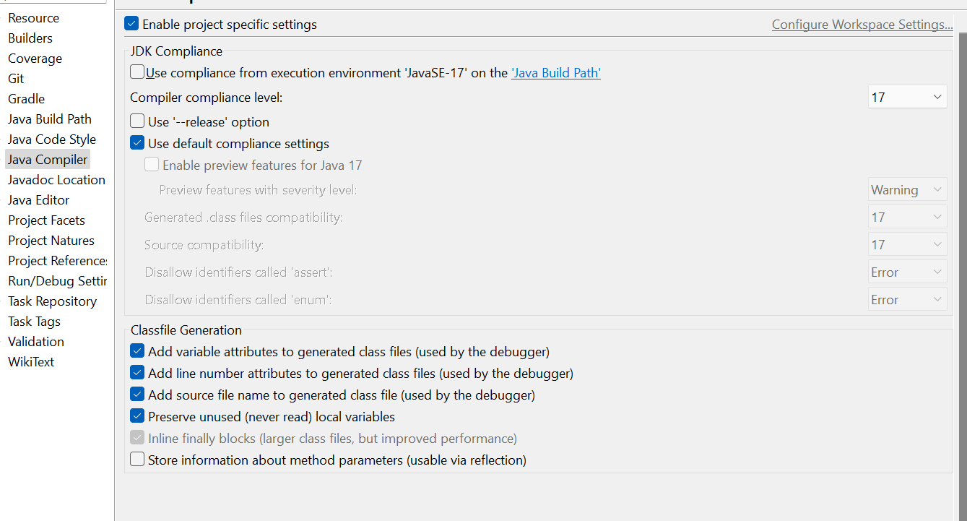Select Task Tags in sidebar
The image size is (967, 521).
pos(34,322)
